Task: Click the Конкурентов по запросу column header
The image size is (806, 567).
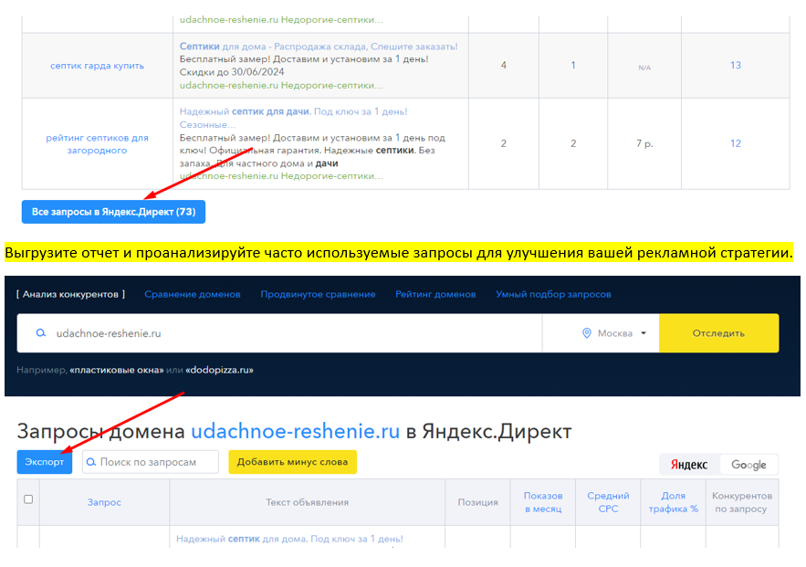Action: [742, 502]
